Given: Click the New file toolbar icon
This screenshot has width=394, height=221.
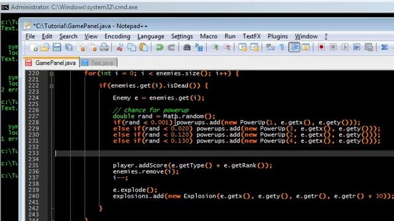Looking at the screenshot, I should point(34,47).
